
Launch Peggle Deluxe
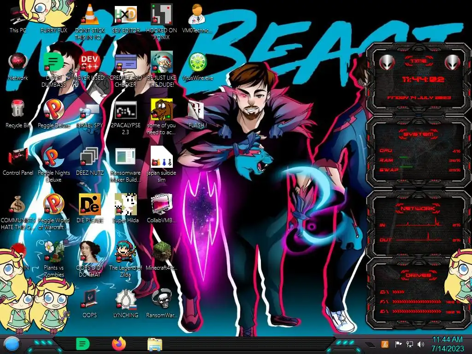(54, 114)
